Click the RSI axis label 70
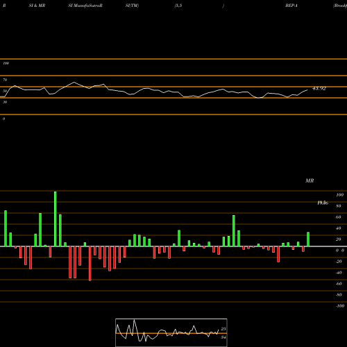The image size is (347, 347). (x=5, y=80)
